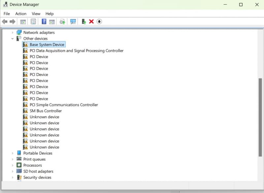The image size is (264, 193).
Task: Expand the Processors category
Action: click(x=13, y=165)
